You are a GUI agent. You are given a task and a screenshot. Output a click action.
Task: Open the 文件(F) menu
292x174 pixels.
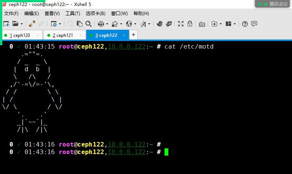coord(11,14)
